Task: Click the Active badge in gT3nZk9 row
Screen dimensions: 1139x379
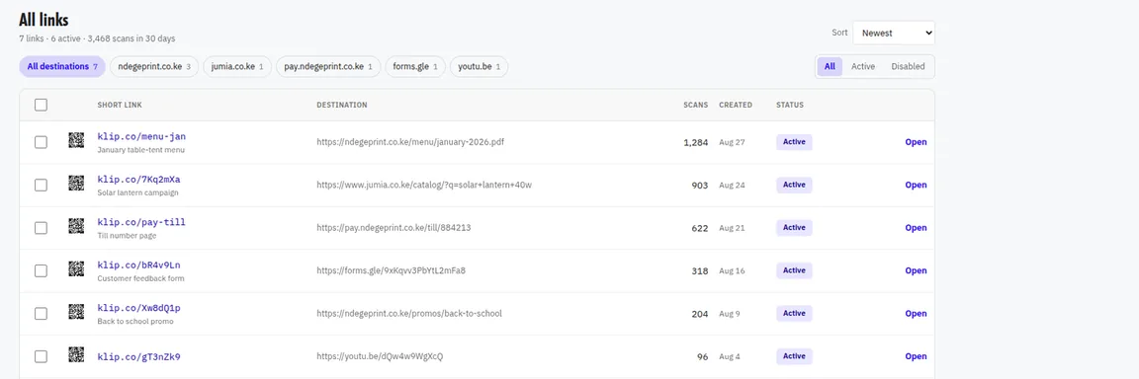Action: click(794, 356)
